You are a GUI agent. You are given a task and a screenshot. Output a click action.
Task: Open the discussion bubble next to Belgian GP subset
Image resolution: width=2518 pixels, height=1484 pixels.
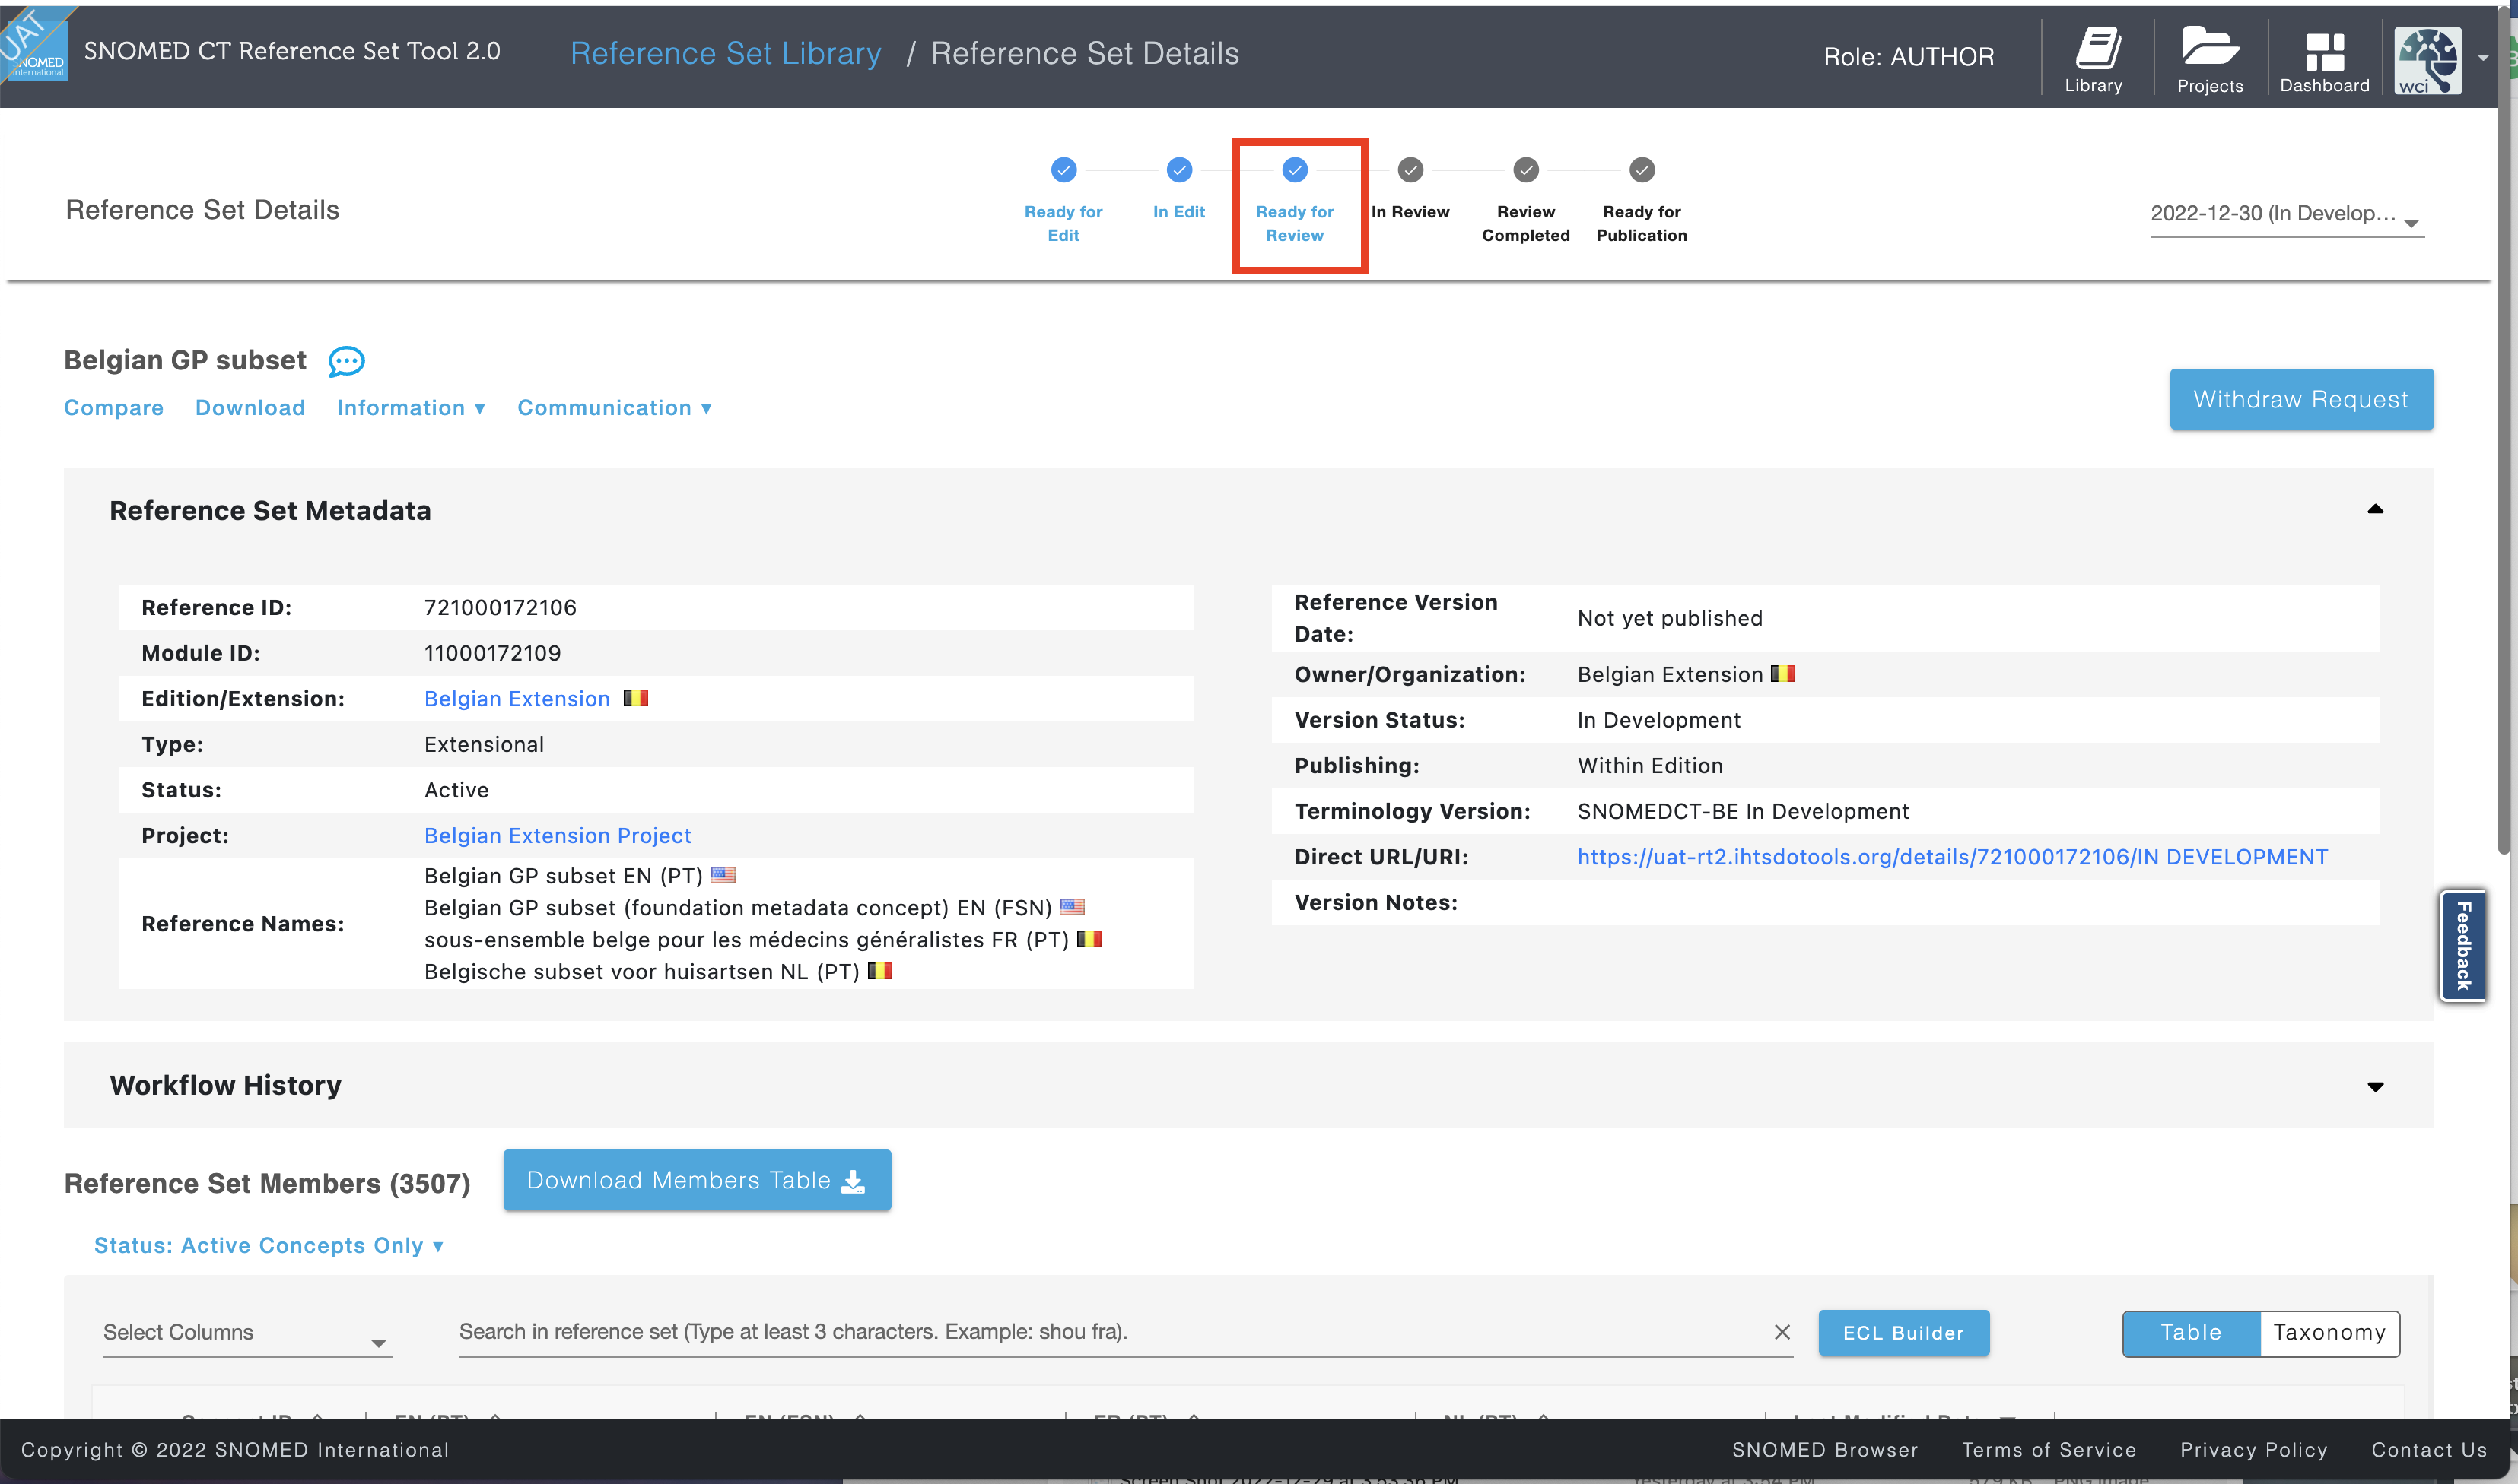click(346, 361)
